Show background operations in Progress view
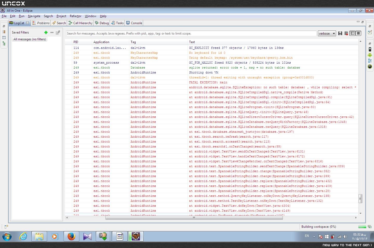 [369, 227]
